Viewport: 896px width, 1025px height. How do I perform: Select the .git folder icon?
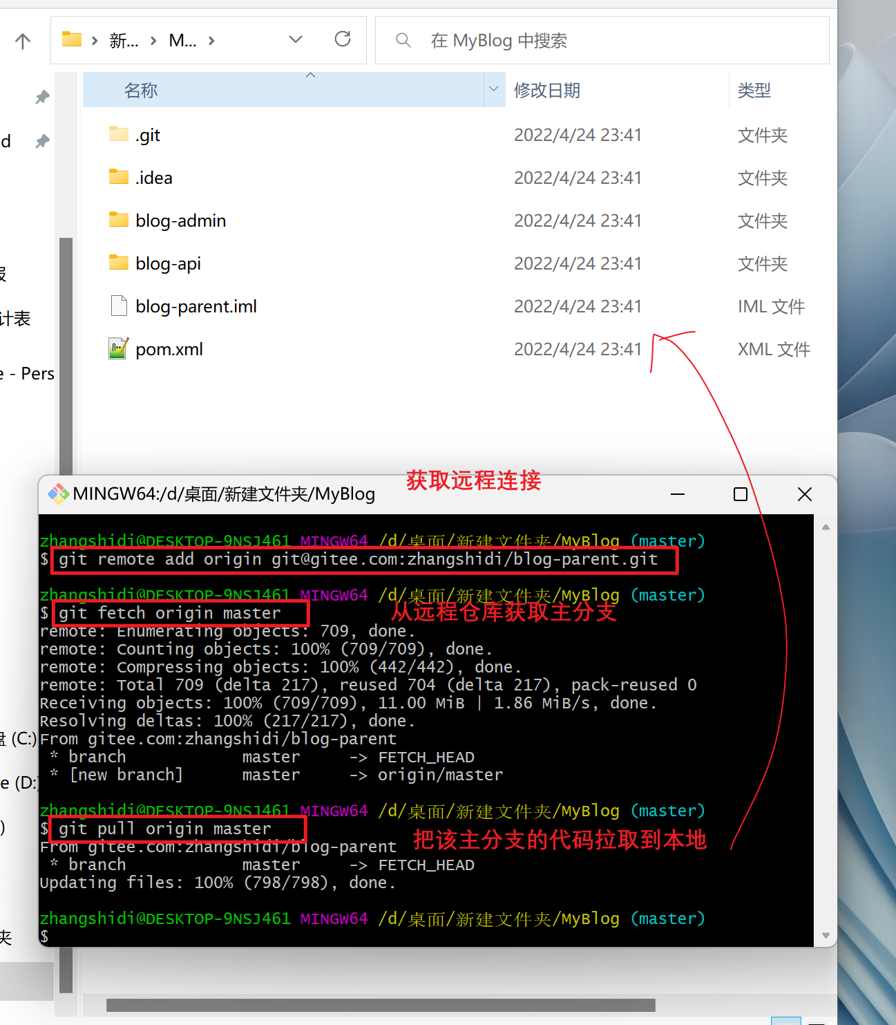(119, 134)
